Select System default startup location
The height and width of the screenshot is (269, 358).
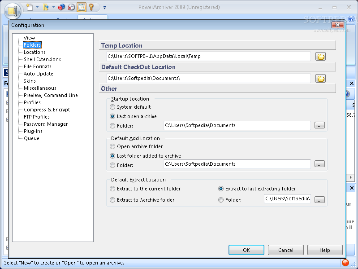[130, 107]
